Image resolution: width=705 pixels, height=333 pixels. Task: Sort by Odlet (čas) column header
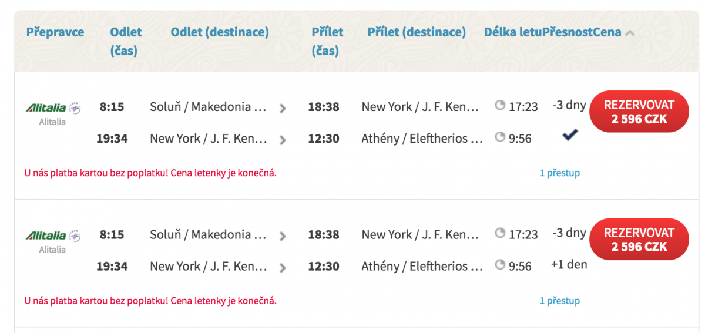click(x=126, y=41)
